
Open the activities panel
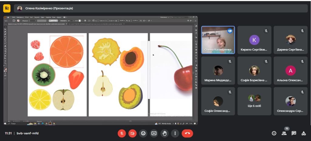click(x=303, y=133)
